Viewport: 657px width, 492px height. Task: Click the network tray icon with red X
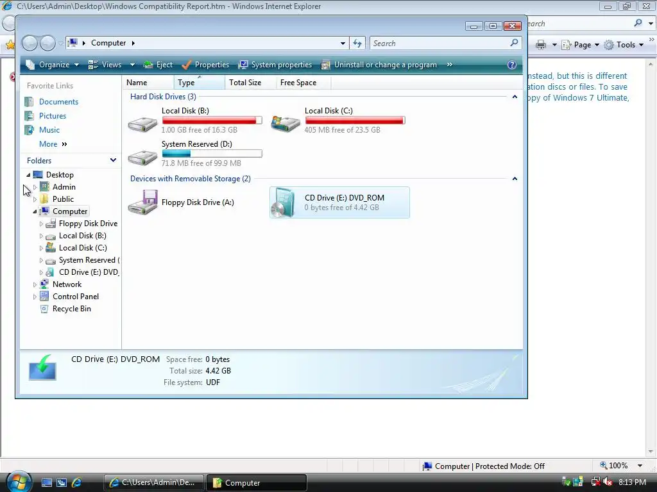(x=595, y=482)
